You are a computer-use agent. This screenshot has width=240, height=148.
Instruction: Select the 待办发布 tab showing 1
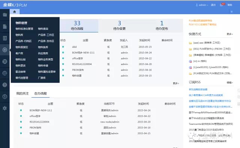[x=162, y=25]
